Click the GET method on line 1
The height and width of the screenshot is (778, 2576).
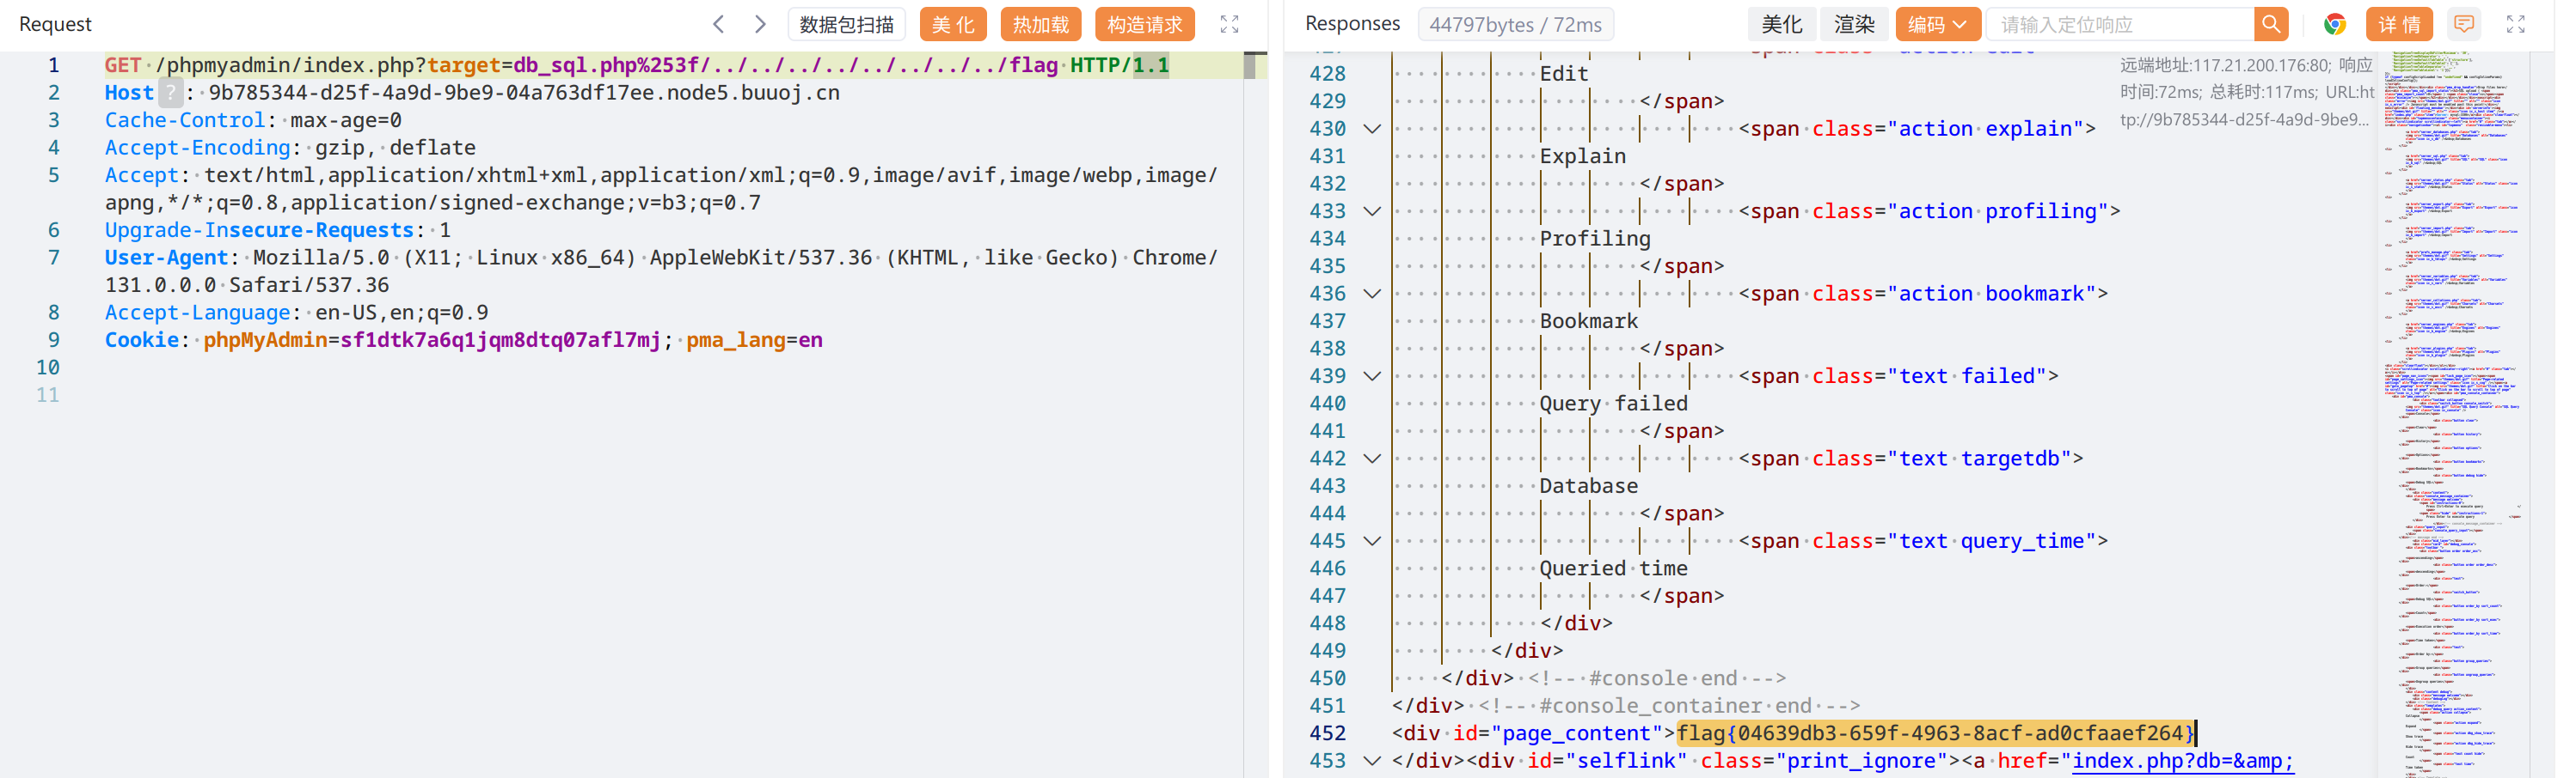point(123,66)
